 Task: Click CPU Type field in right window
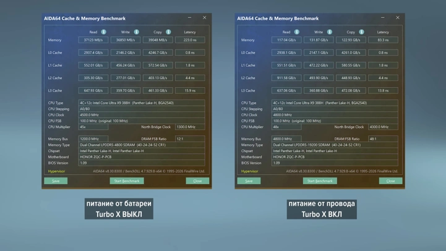335,103
